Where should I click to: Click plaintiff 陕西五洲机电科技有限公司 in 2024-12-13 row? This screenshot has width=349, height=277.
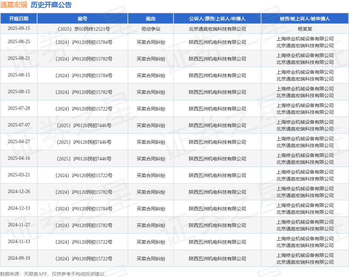[x=217, y=209]
